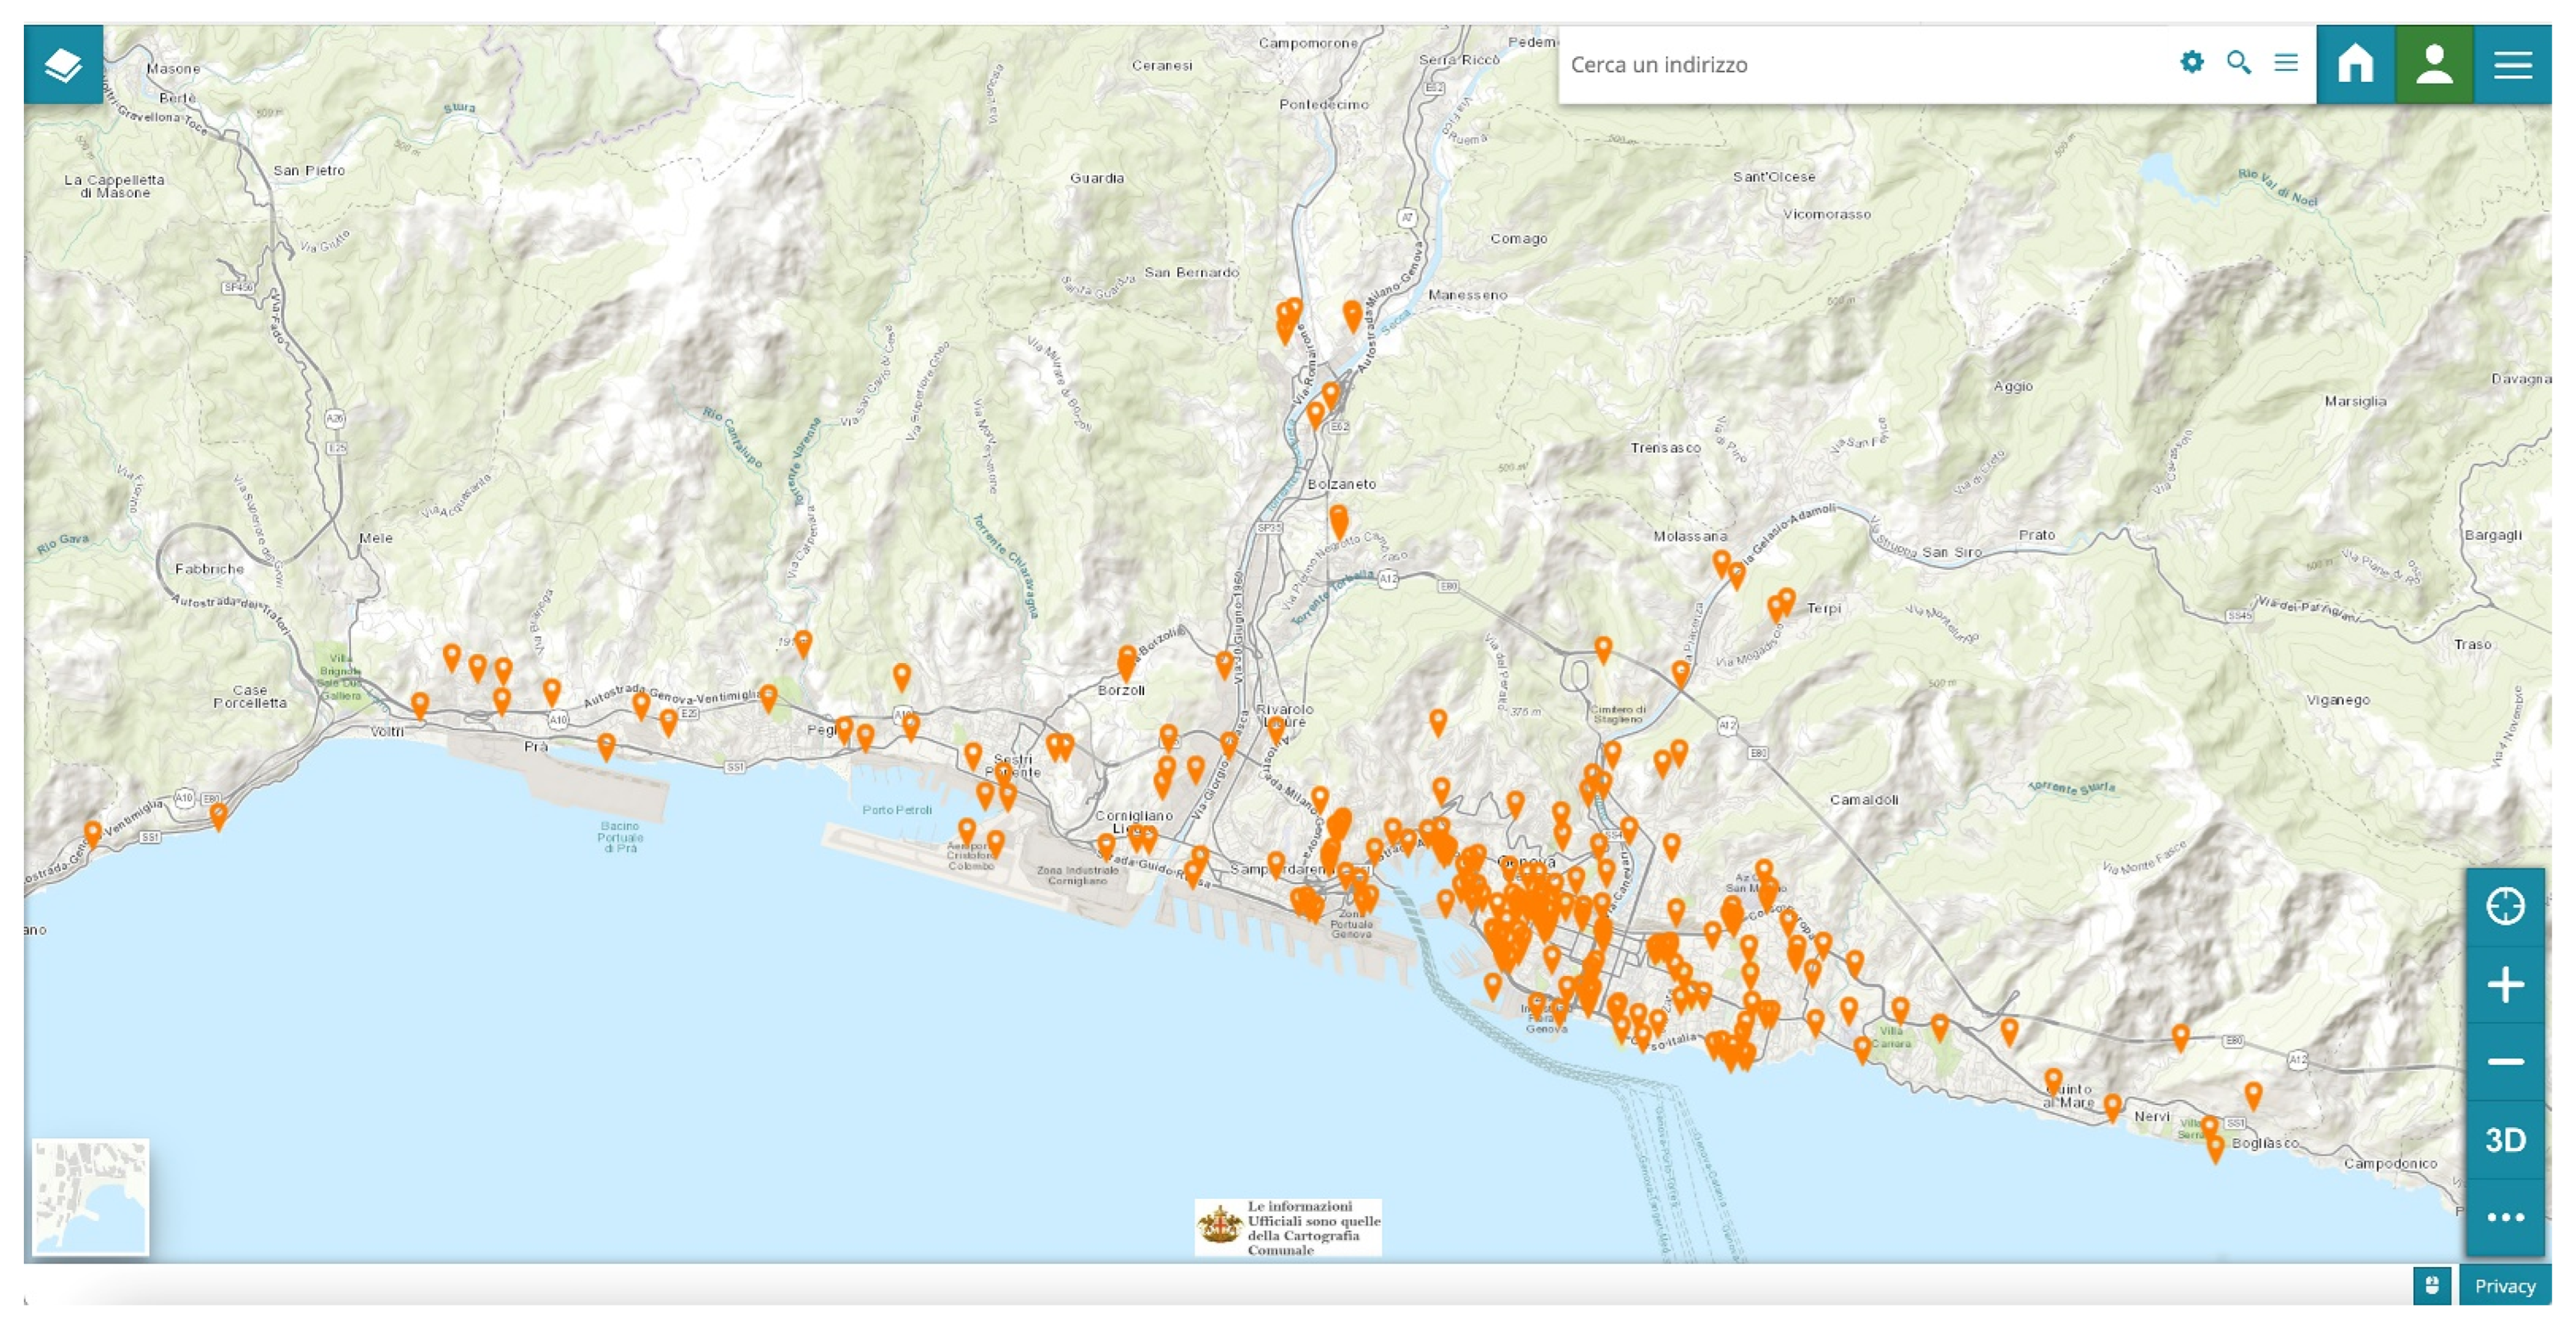Open the green user account button
Image resolution: width=2576 pixels, height=1325 pixels.
(2433, 65)
